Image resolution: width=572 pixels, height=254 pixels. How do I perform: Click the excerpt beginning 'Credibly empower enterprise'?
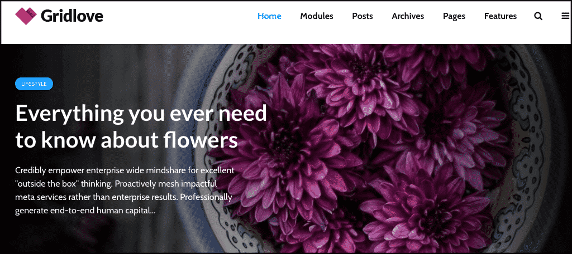pyautogui.click(x=125, y=190)
